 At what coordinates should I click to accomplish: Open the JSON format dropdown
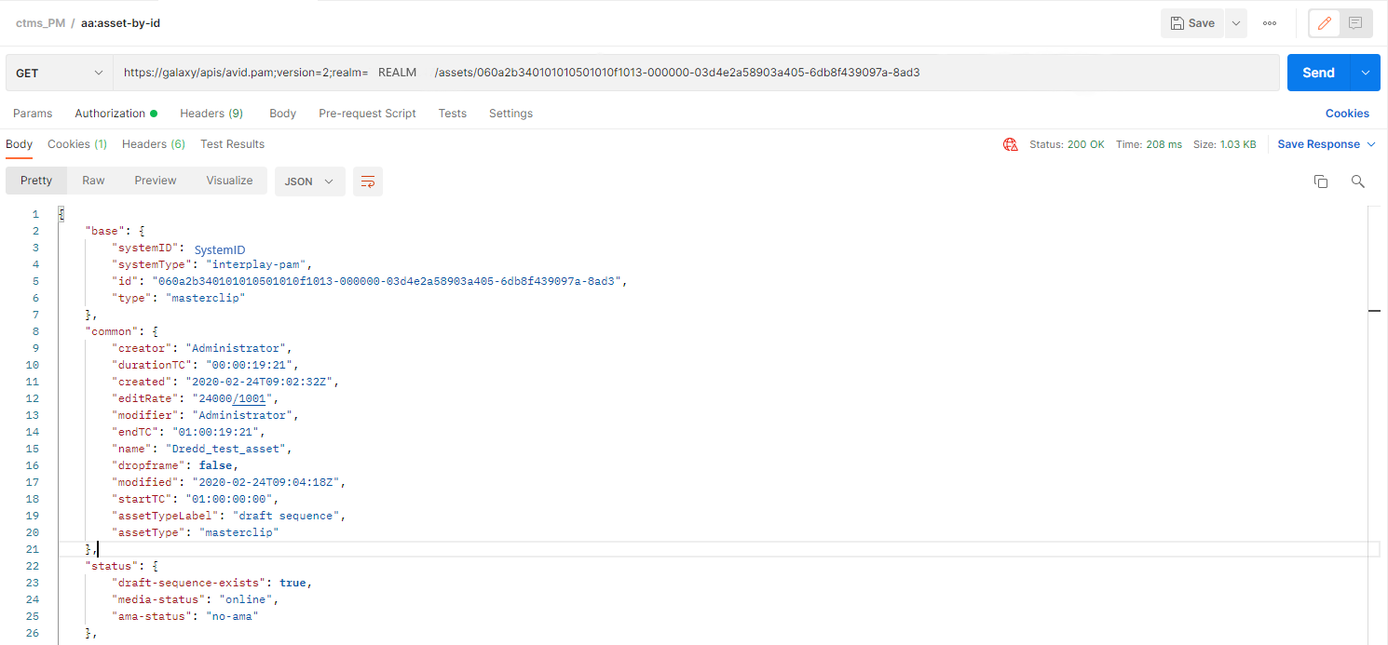point(309,181)
